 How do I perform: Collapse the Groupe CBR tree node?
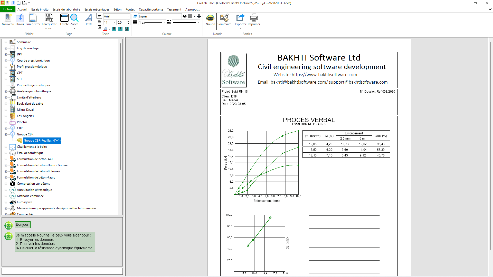coord(6,134)
